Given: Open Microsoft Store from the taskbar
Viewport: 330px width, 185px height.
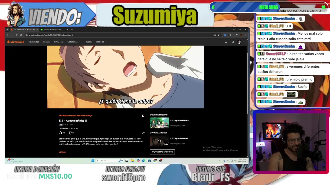Looking at the screenshot, I should tap(149, 161).
